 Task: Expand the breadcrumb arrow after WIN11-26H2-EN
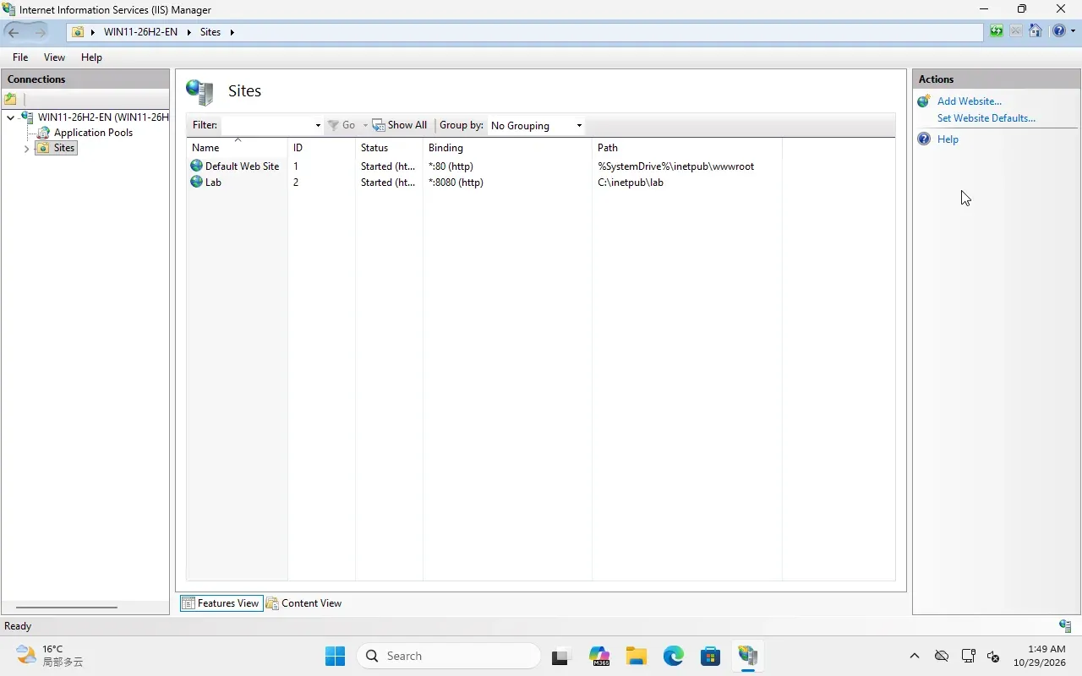pos(189,32)
